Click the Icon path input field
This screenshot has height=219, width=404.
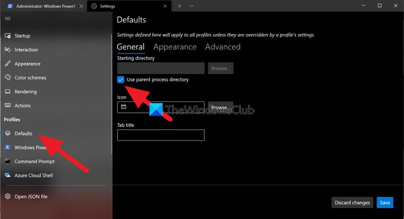pos(161,107)
